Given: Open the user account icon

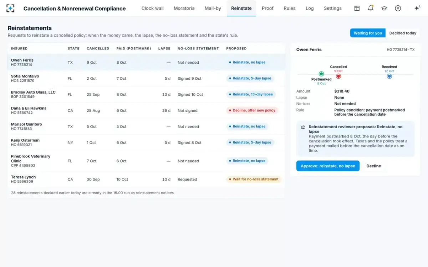Looking at the screenshot, I should tap(398, 8).
